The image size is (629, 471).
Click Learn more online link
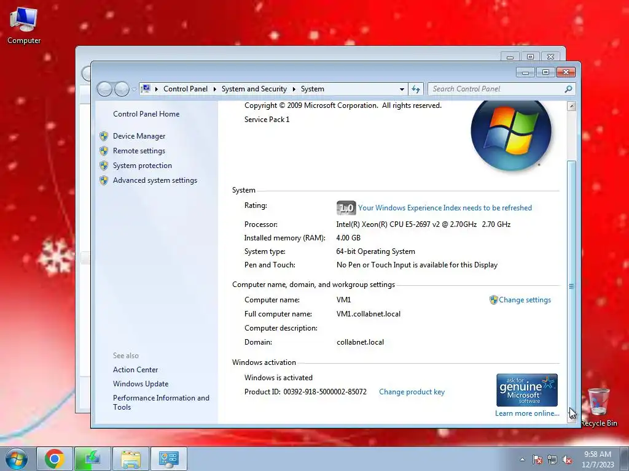527,413
